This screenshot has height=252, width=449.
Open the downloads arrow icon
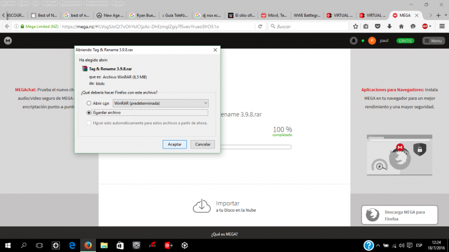pos(390,26)
